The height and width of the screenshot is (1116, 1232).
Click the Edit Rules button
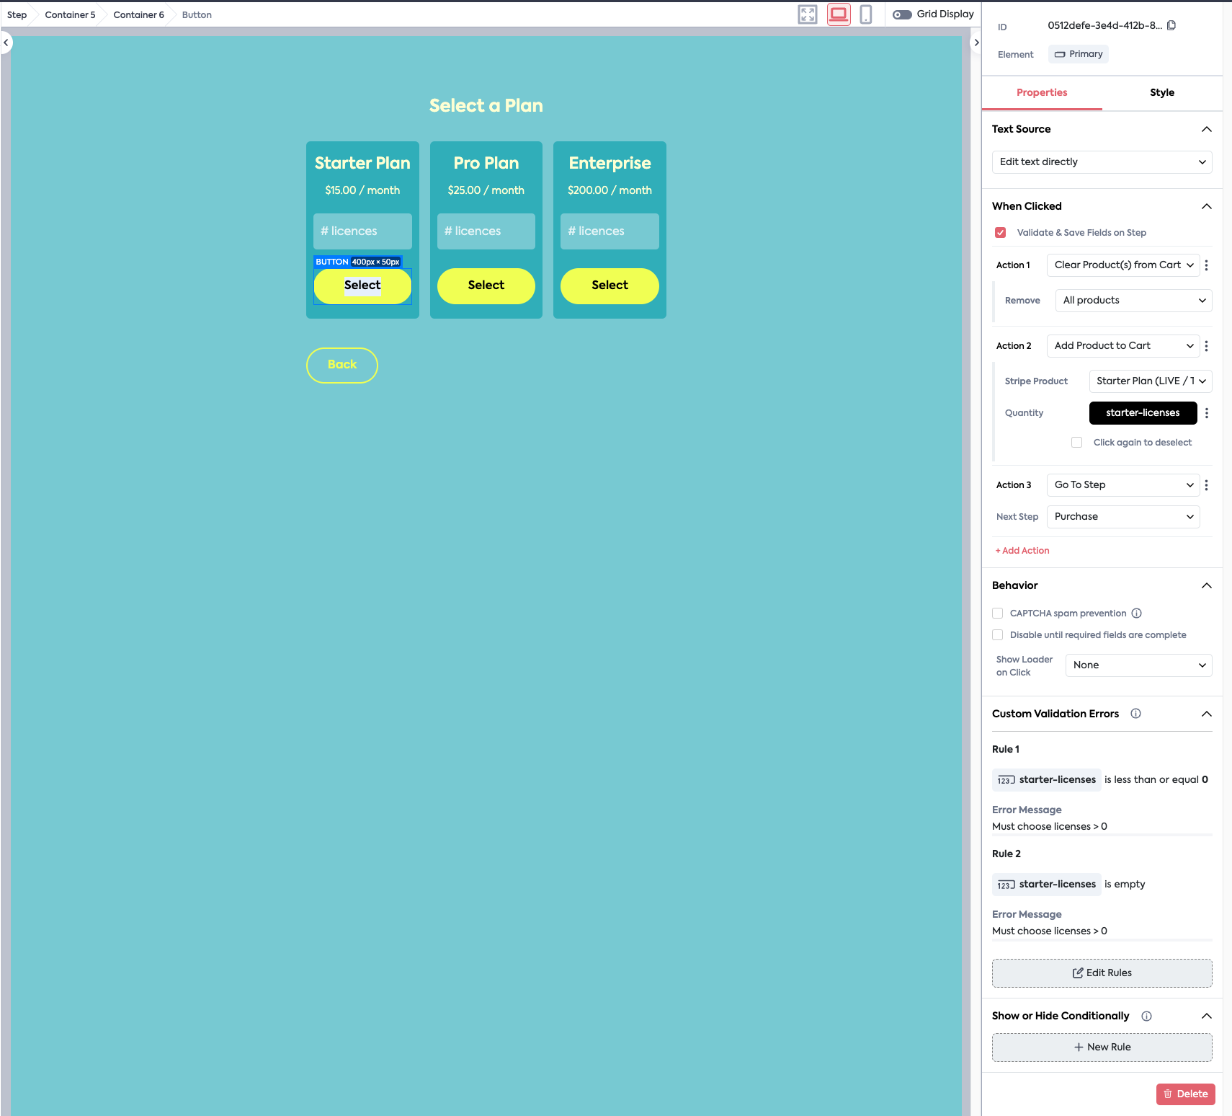pos(1102,973)
